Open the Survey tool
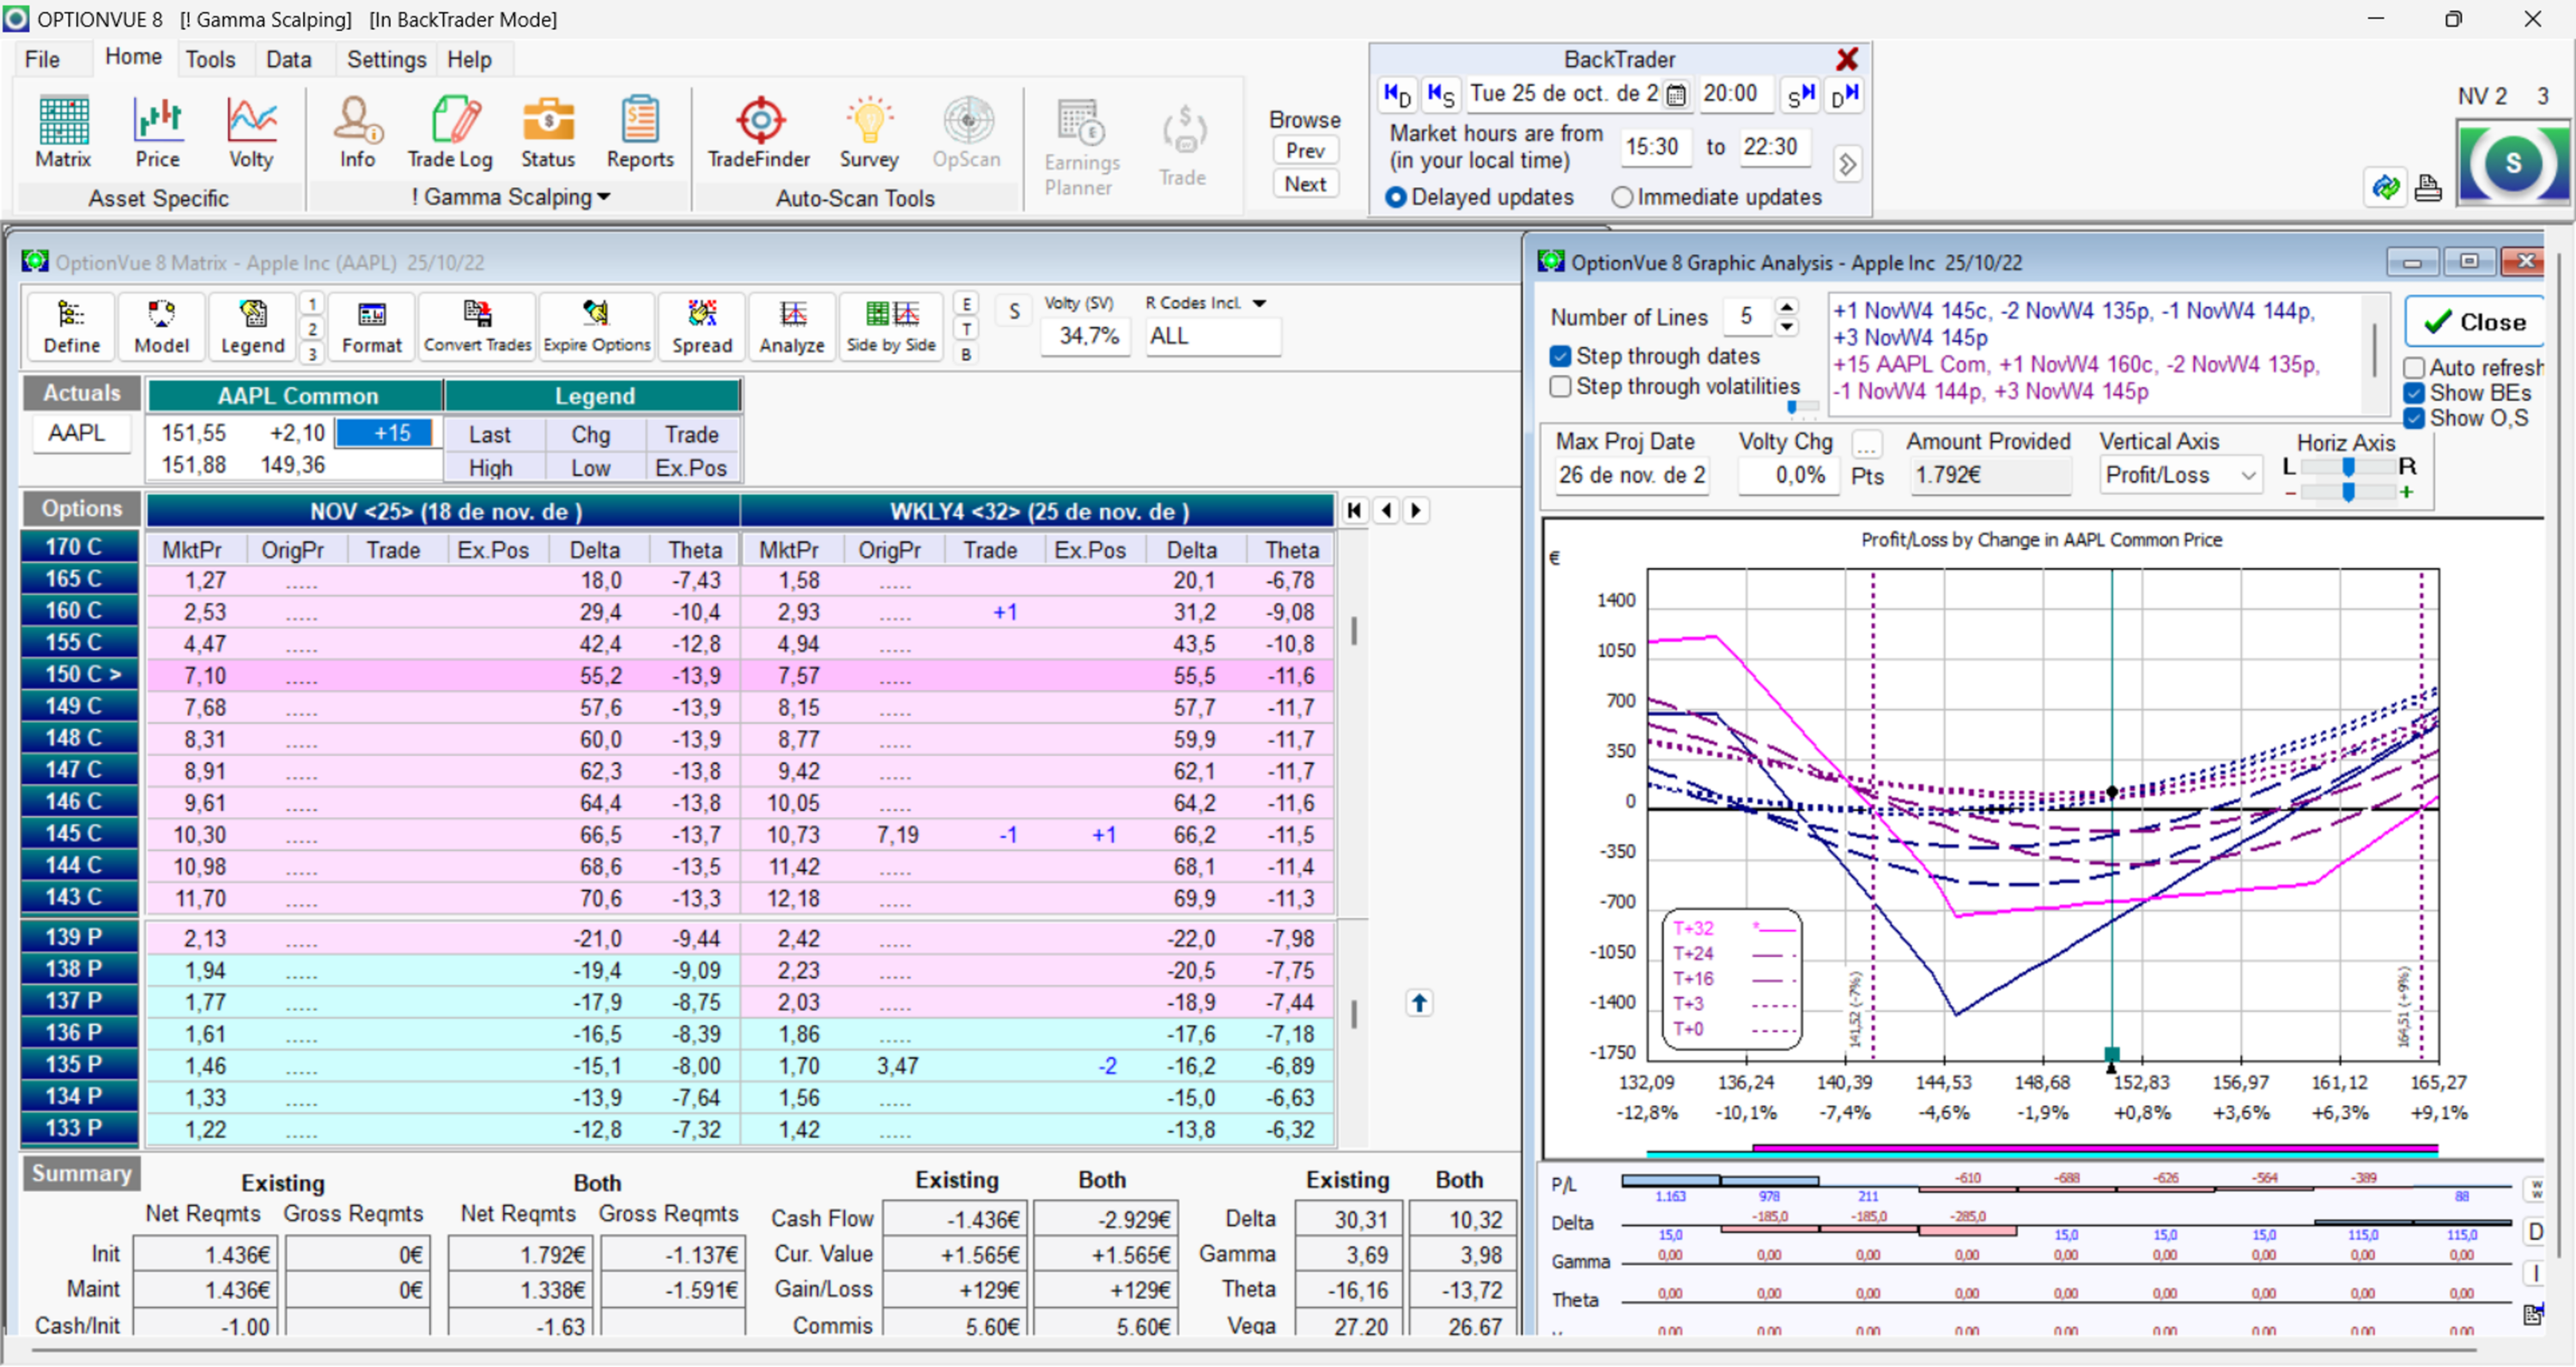 (x=869, y=133)
